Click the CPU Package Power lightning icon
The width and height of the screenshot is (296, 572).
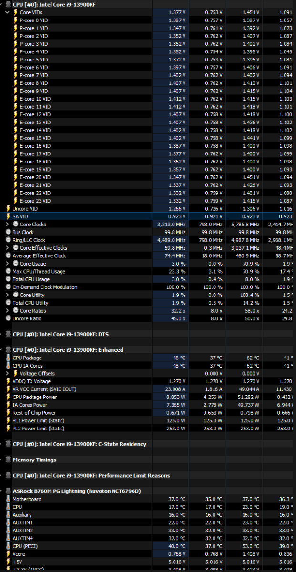coord(8,397)
